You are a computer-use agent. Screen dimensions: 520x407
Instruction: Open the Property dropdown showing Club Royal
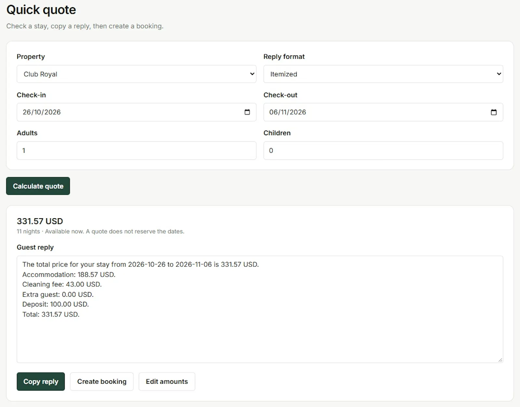[136, 74]
